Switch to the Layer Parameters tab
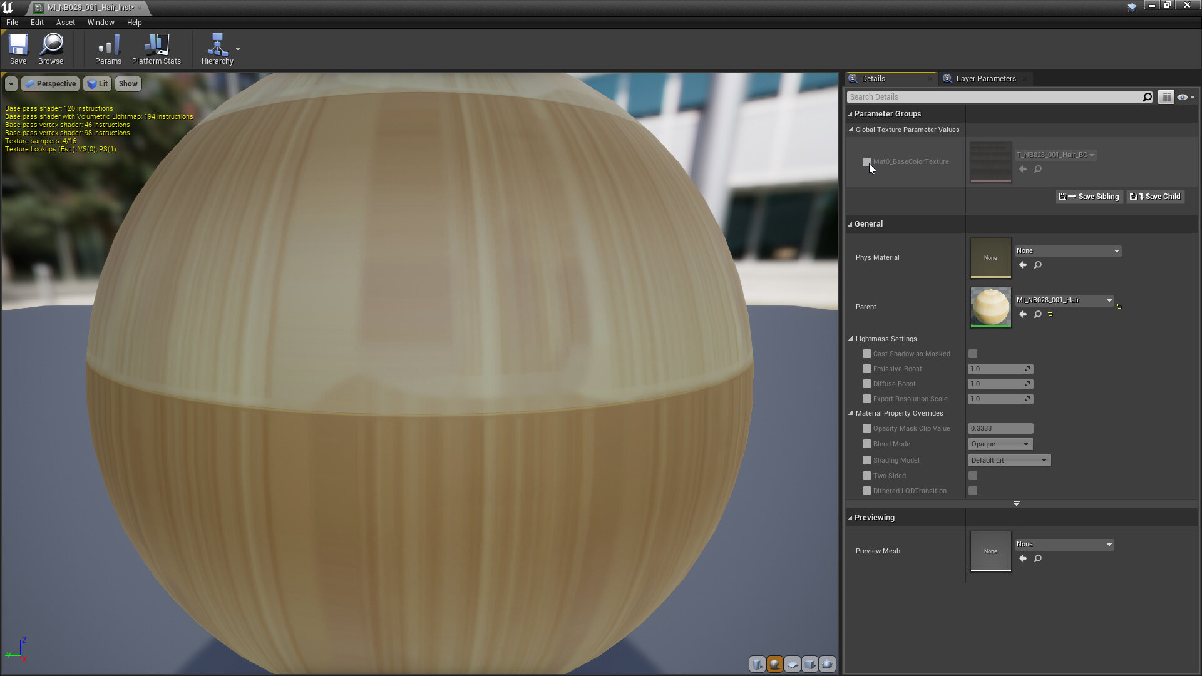Viewport: 1202px width, 676px height. pyautogui.click(x=986, y=79)
